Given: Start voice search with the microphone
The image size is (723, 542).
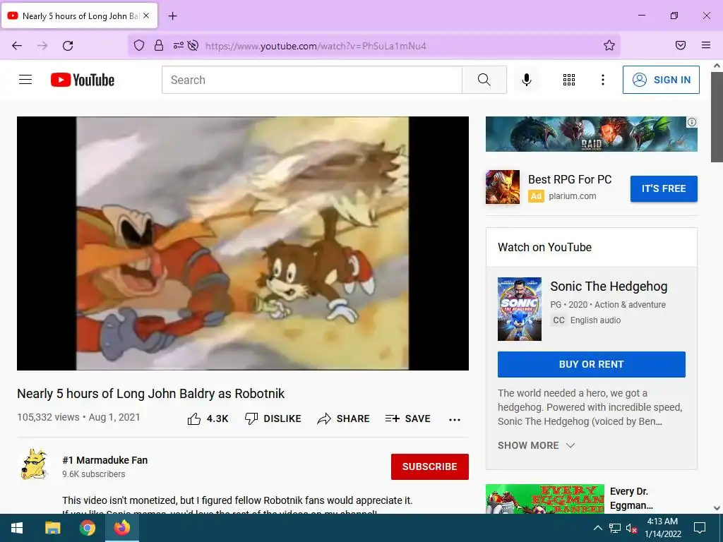Looking at the screenshot, I should pos(526,80).
